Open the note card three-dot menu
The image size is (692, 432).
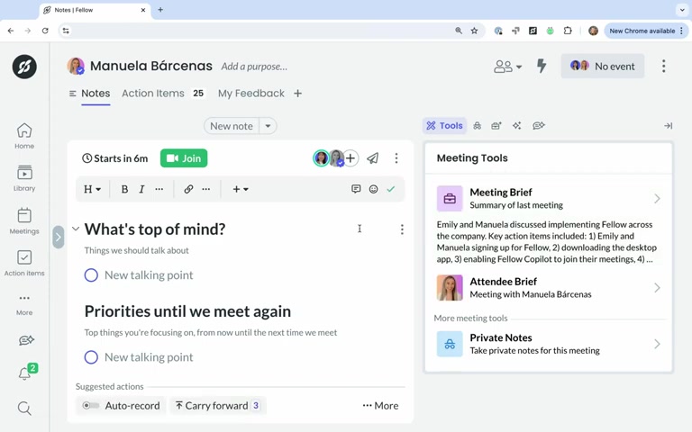coord(396,158)
